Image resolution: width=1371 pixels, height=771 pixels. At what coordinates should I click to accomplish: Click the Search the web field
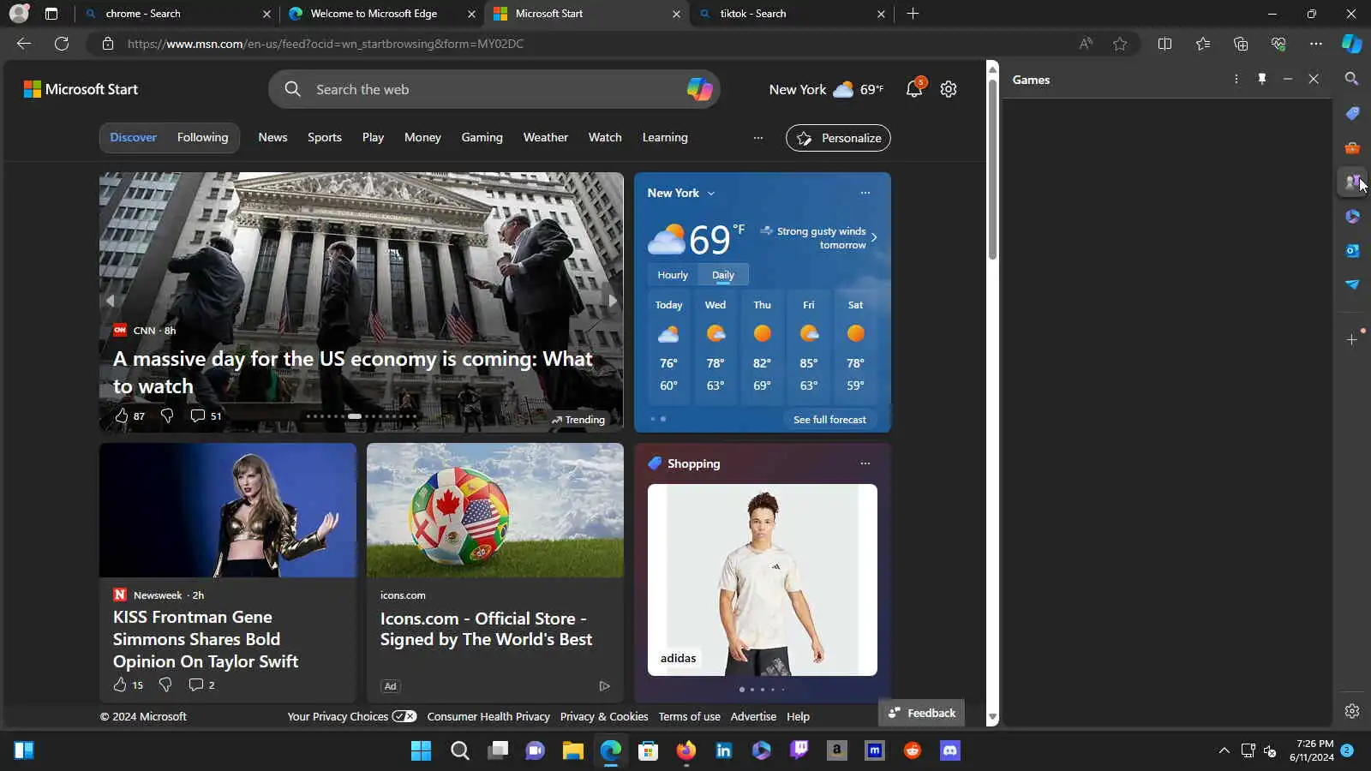point(494,89)
